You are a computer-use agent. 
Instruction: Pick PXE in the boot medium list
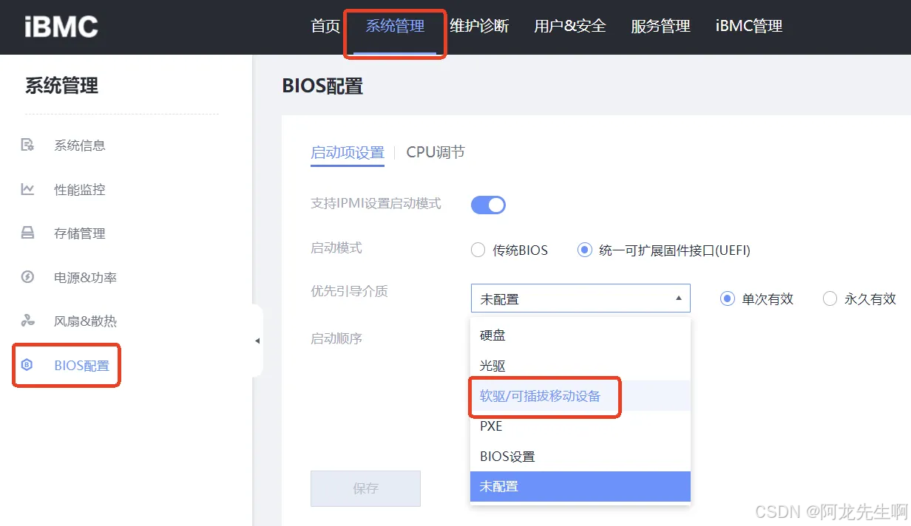pos(491,426)
